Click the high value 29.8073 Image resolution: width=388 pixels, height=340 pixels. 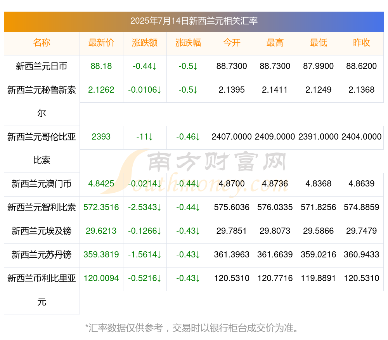pyautogui.click(x=275, y=231)
